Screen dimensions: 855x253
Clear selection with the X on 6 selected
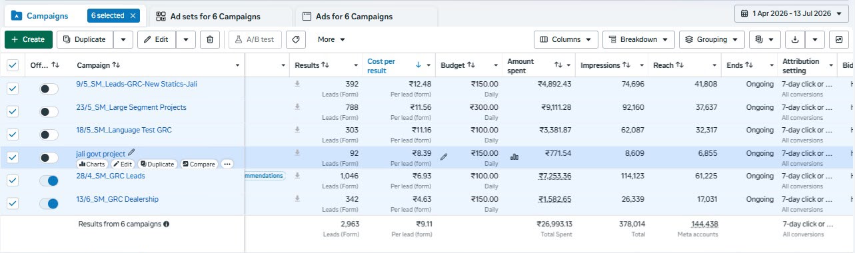pyautogui.click(x=133, y=15)
